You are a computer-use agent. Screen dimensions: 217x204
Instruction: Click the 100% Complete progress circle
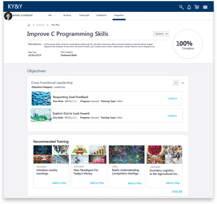tap(187, 44)
